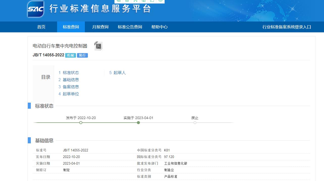Jump to 标准状态 in table of contents

point(71,73)
